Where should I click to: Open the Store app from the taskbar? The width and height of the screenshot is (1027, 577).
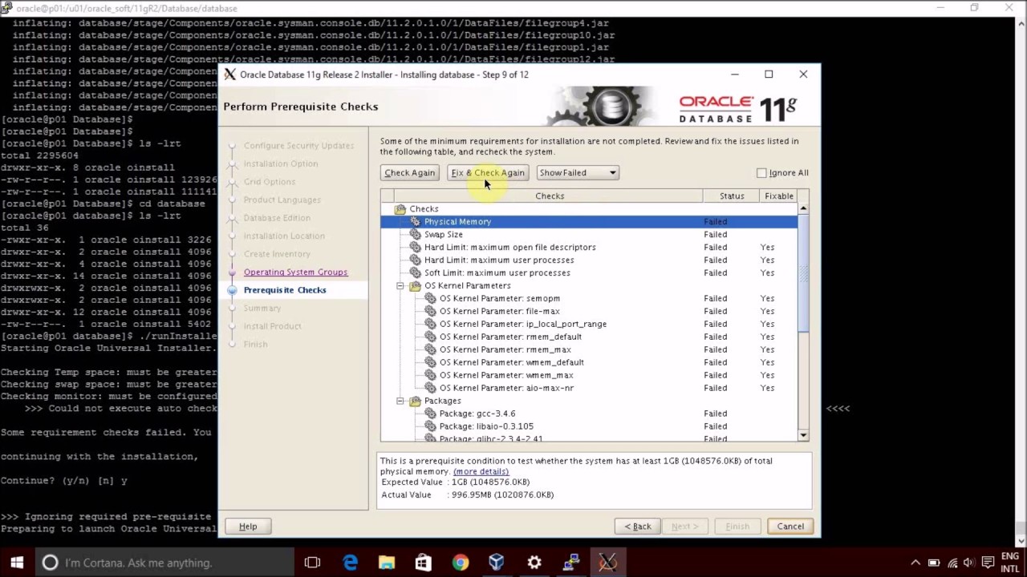pyautogui.click(x=423, y=563)
